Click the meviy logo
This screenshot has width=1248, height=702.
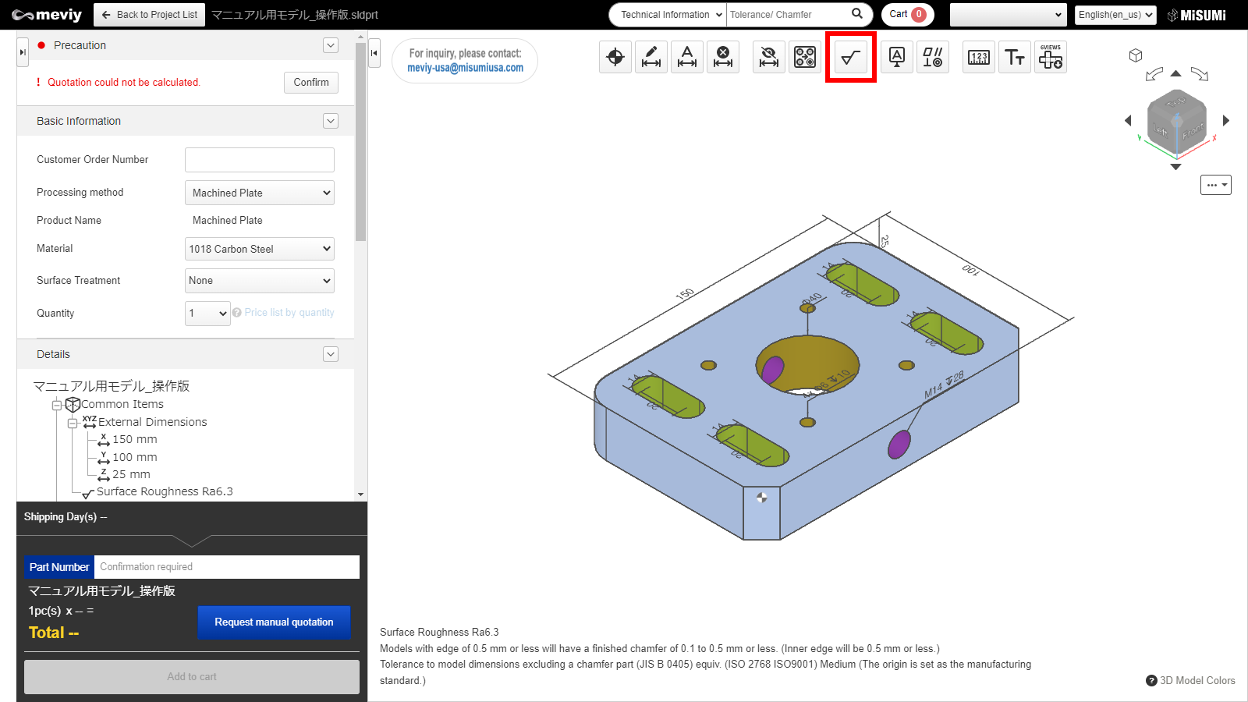[x=47, y=15]
